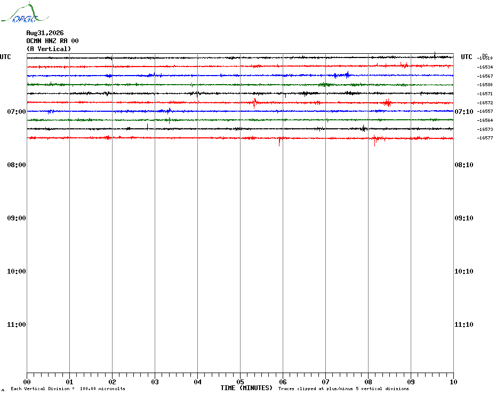Click the 11:10 time label
This screenshot has height=396, width=496.
(x=464, y=325)
